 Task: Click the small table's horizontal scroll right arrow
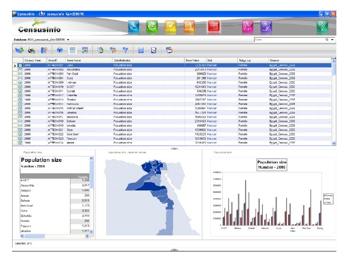87,236
